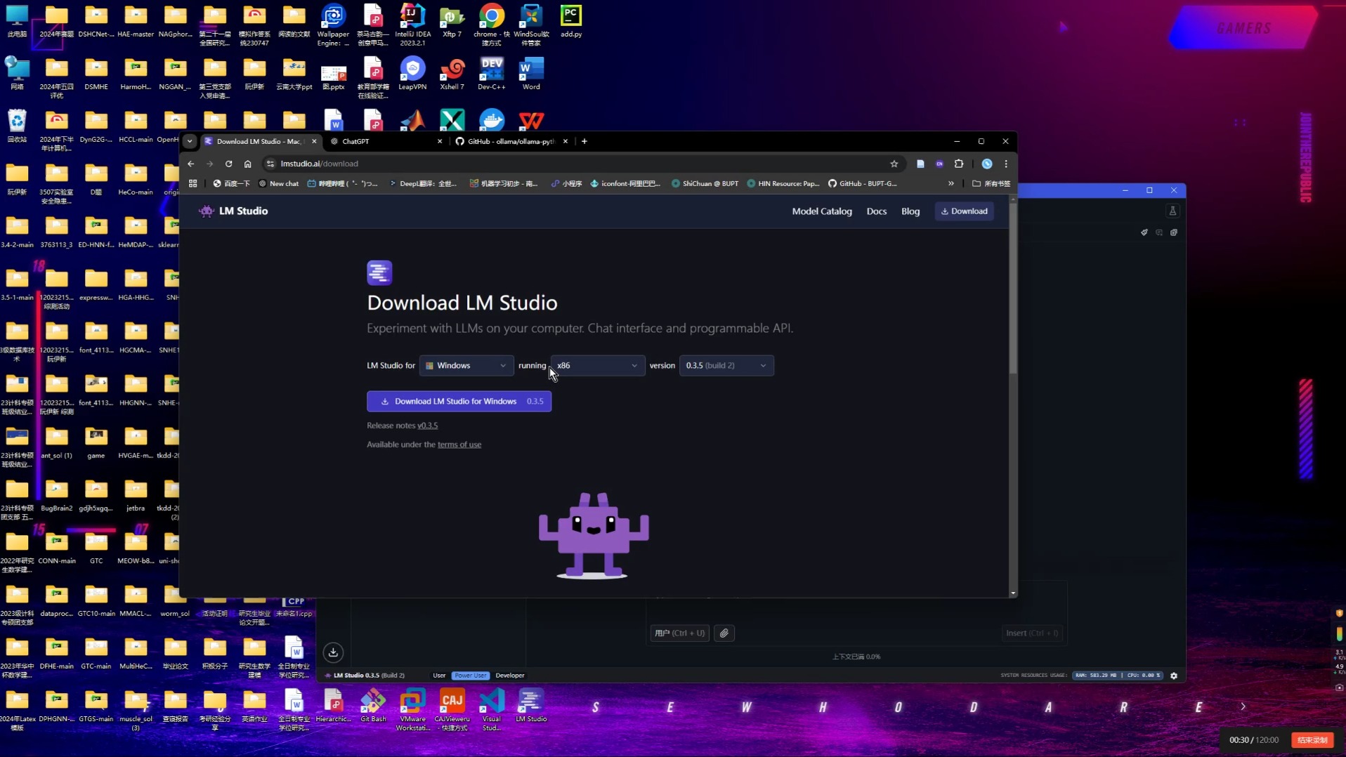Open the 'LM Studio for Windows' dropdown

pos(466,365)
